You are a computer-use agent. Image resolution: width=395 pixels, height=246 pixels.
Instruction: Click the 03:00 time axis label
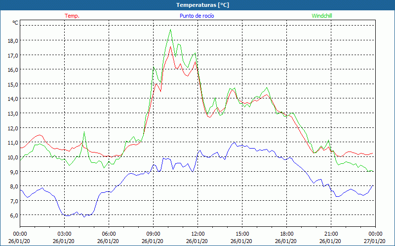point(65,234)
